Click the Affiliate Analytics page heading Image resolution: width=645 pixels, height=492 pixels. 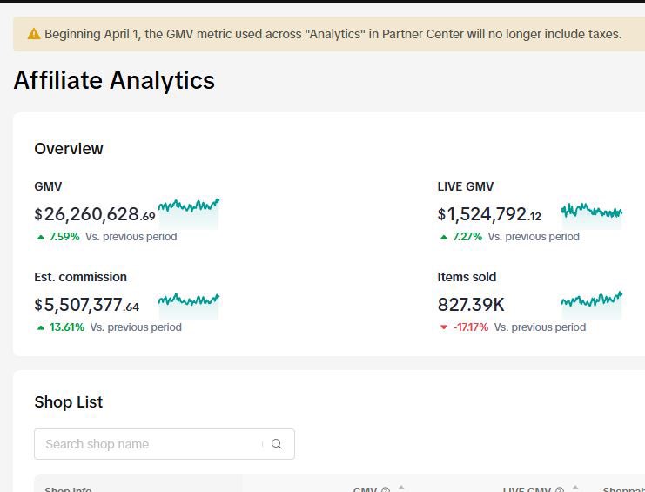(114, 80)
